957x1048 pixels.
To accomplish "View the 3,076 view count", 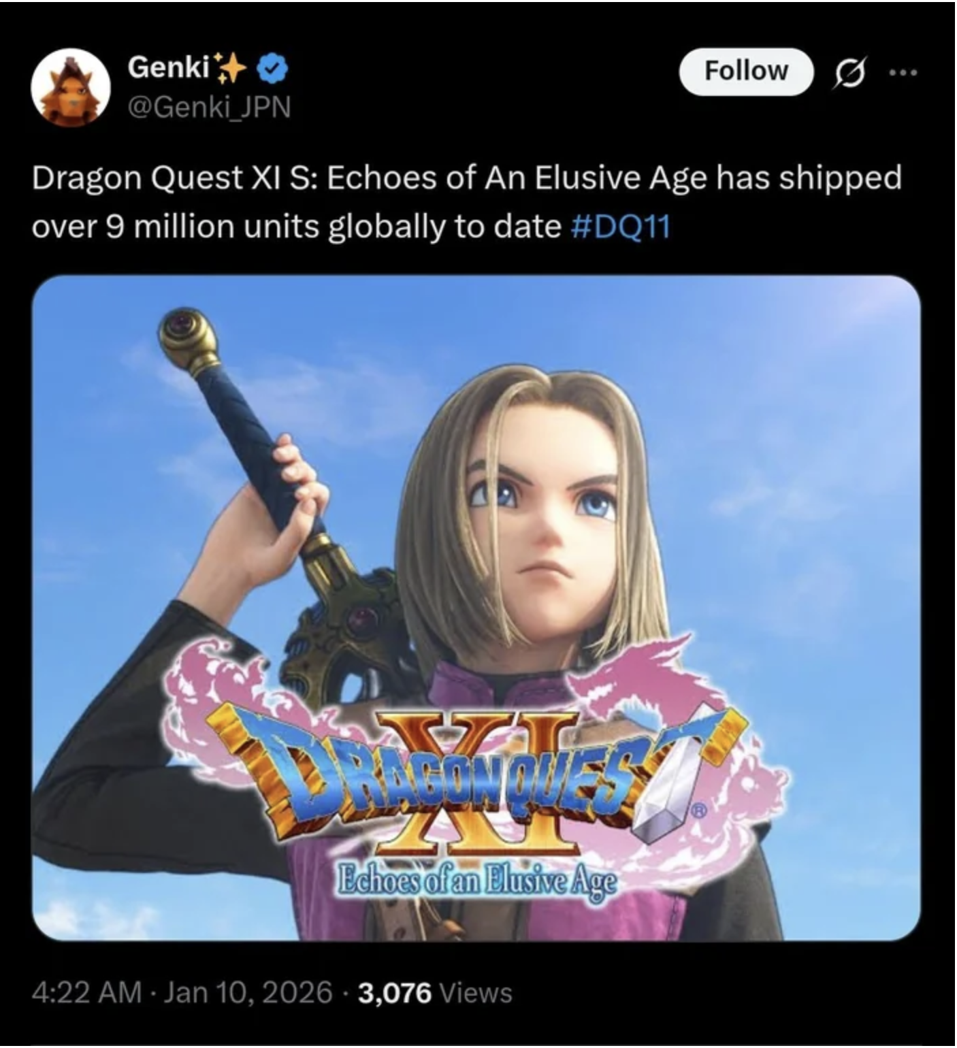I will (x=394, y=992).
